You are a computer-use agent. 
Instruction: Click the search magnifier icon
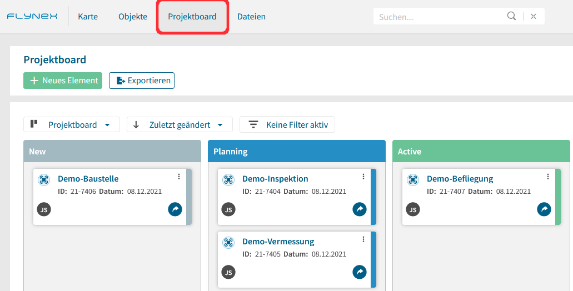point(512,16)
